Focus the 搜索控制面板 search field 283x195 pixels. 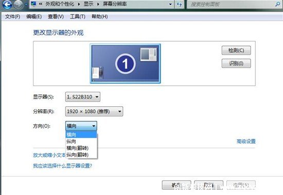pyautogui.click(x=231, y=4)
